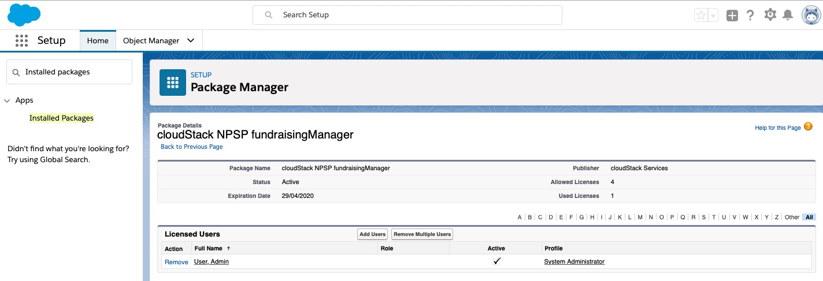
Task: Open the user profile avatar
Action: pyautogui.click(x=811, y=15)
